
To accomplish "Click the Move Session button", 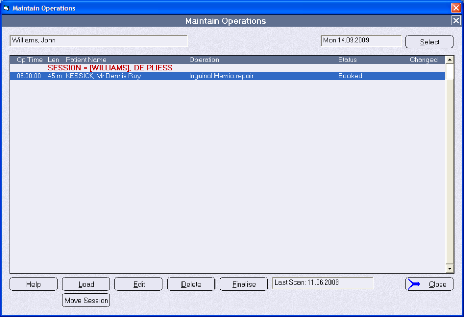I will pyautogui.click(x=86, y=300).
